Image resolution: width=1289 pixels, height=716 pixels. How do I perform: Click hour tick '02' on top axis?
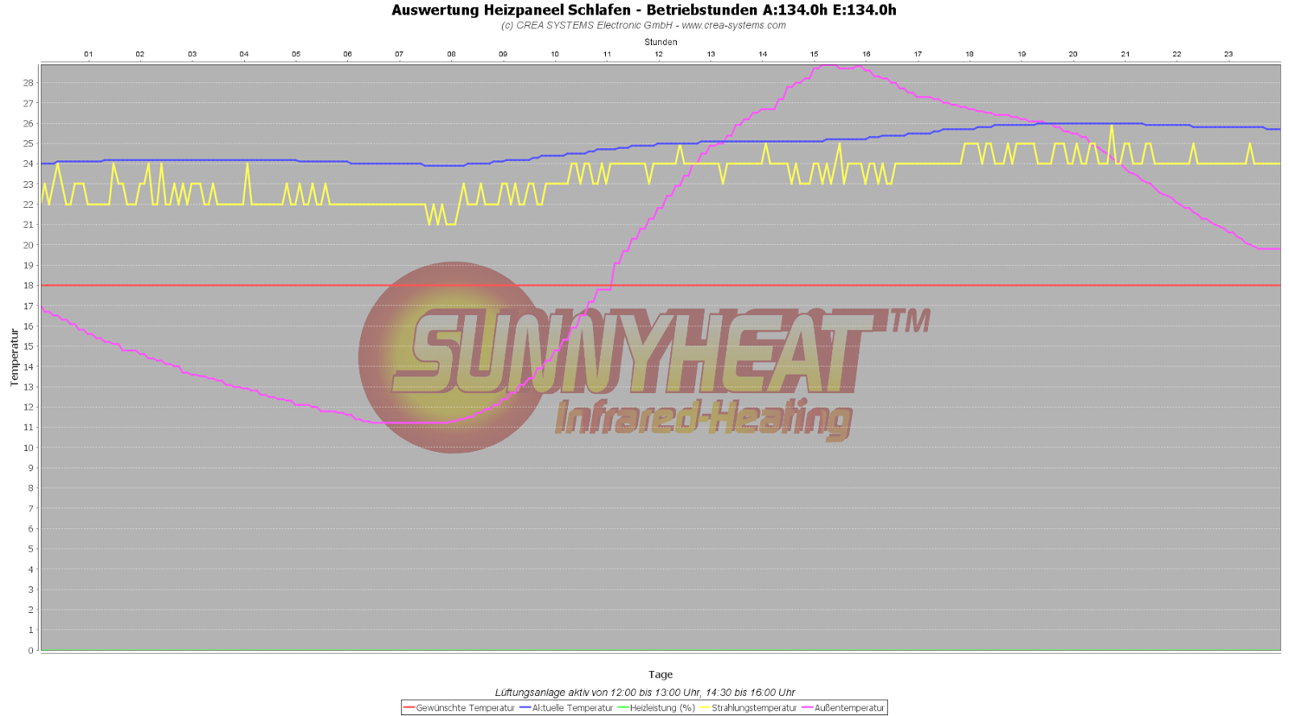point(140,54)
